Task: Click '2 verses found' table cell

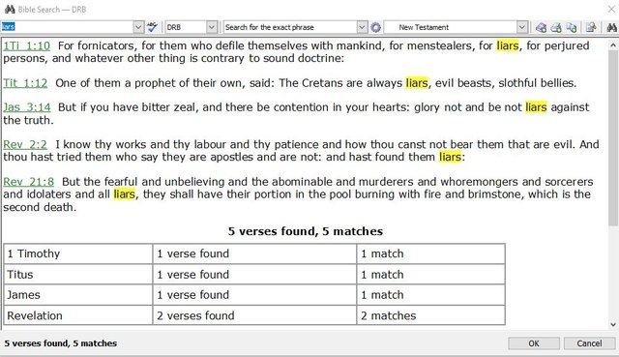Action: (254, 315)
